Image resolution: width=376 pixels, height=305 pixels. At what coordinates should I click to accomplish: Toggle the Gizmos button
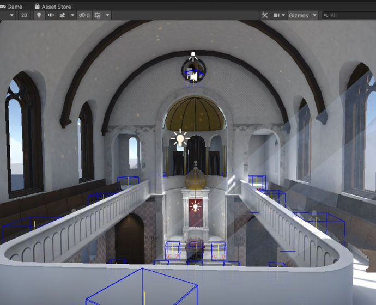[298, 15]
